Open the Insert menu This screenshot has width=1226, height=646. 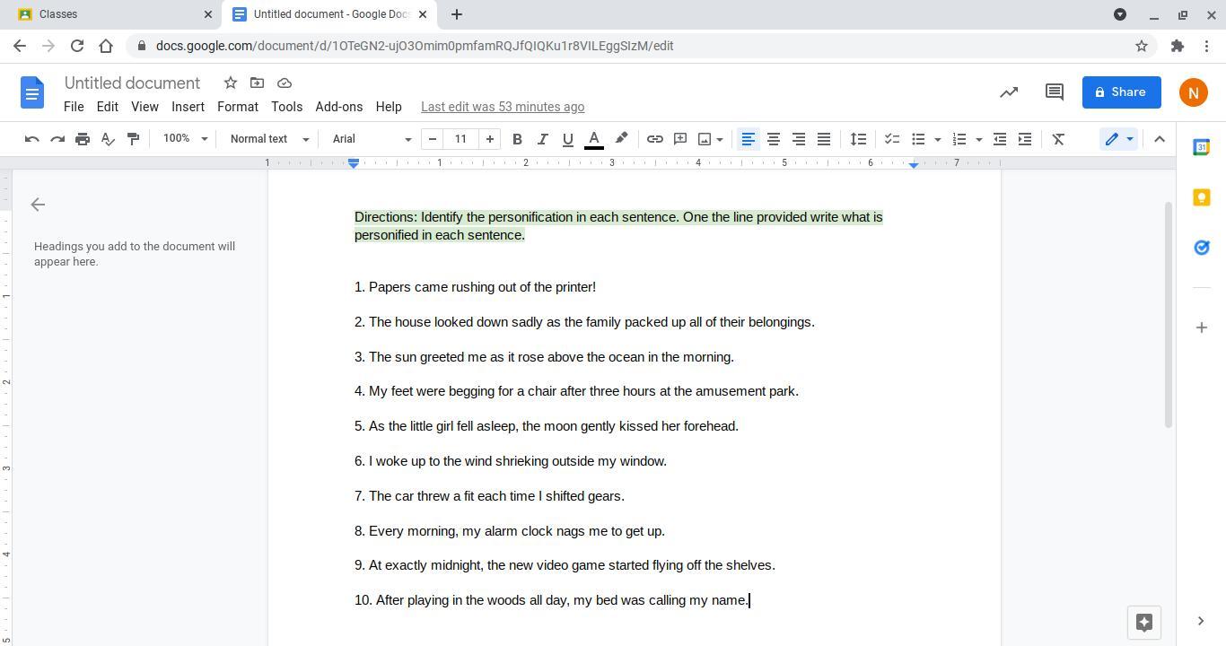tap(188, 107)
